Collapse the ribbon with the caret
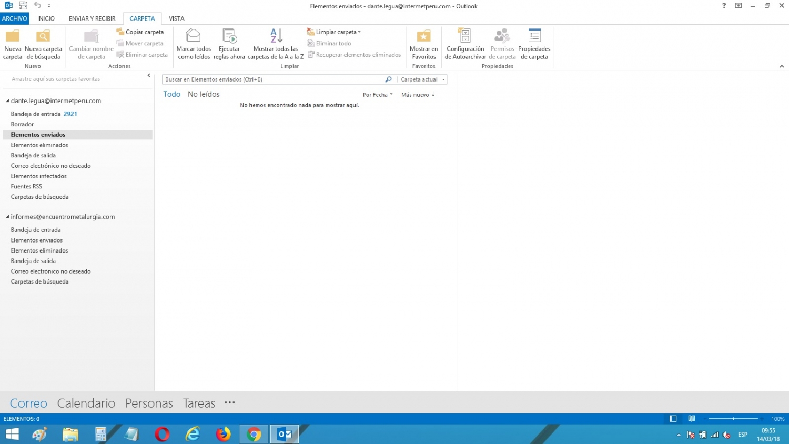The image size is (789, 444). pos(782,66)
